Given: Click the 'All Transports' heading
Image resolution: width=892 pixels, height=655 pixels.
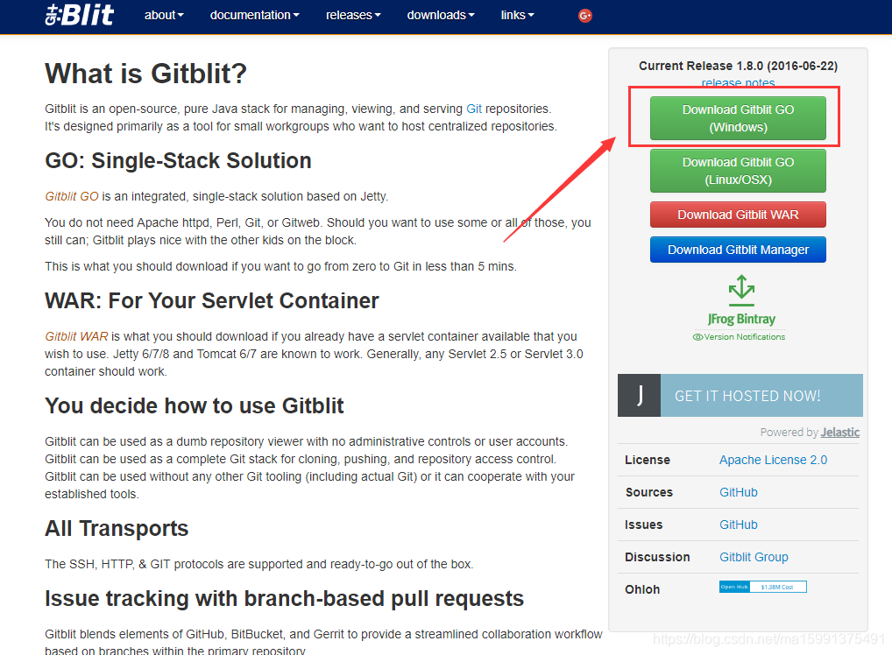Looking at the screenshot, I should click(x=117, y=528).
